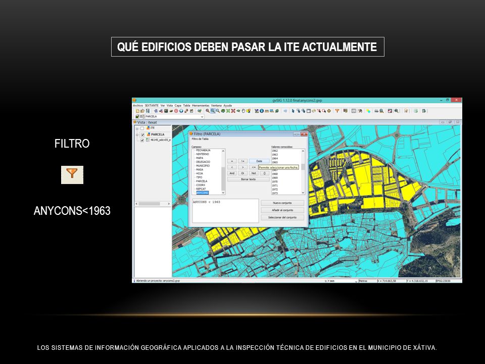Click the large Filtro funnel icon on slide

pyautogui.click(x=72, y=174)
